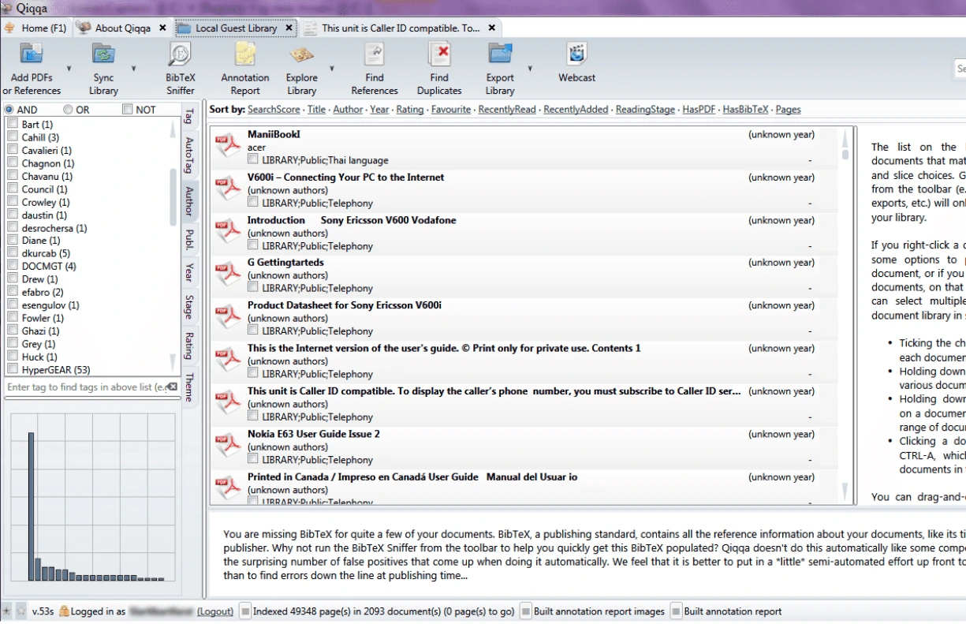
Task: Click the Explore Library icon
Action: tap(301, 55)
